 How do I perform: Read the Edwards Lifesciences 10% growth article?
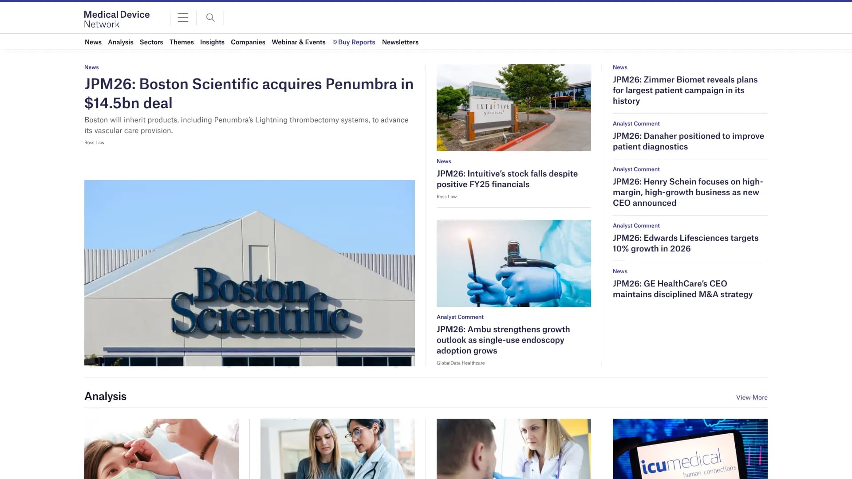point(686,243)
